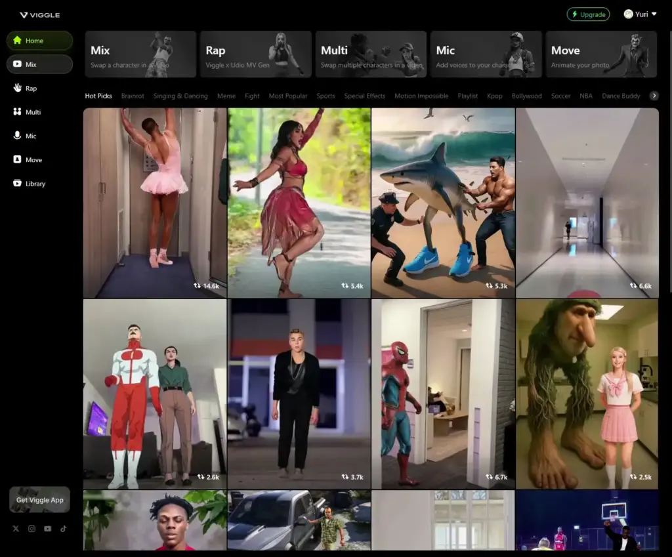The image size is (672, 557).
Task: Open the pickup truck video
Action: [299, 520]
